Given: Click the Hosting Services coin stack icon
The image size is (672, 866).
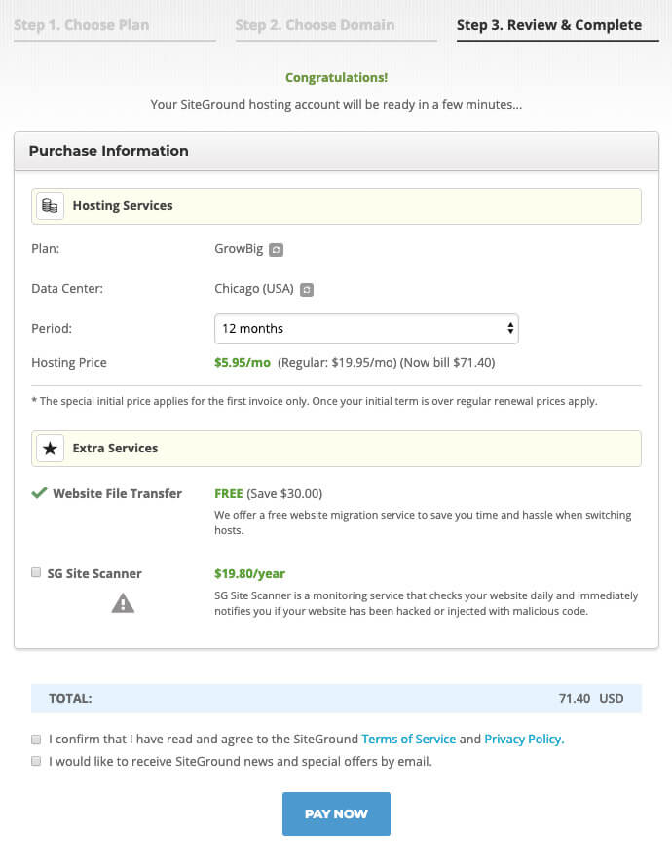Looking at the screenshot, I should coord(50,206).
